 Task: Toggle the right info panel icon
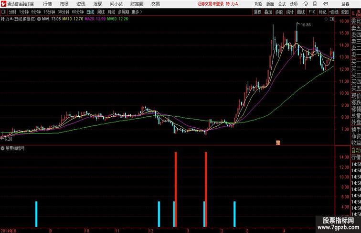point(332,19)
